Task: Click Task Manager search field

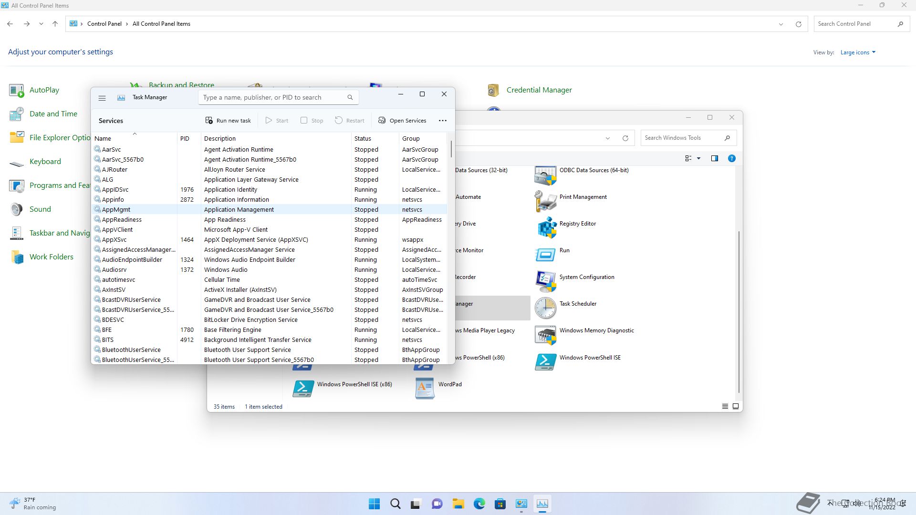Action: pyautogui.click(x=278, y=97)
